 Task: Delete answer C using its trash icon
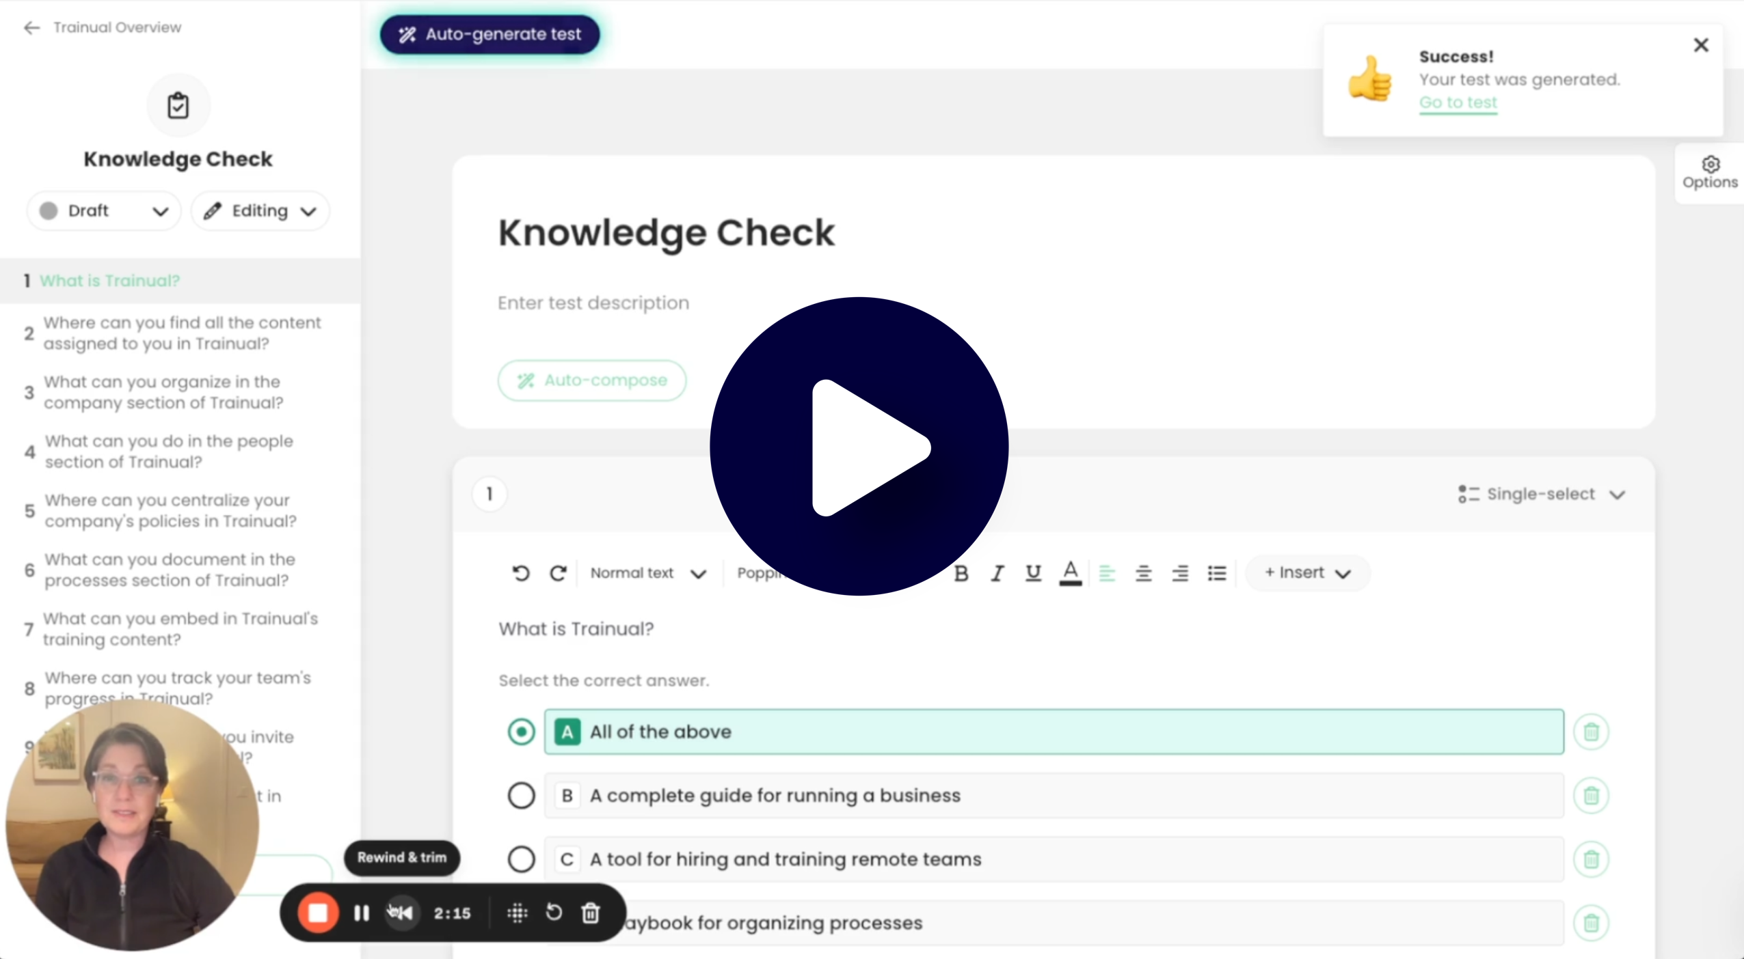[1591, 859]
